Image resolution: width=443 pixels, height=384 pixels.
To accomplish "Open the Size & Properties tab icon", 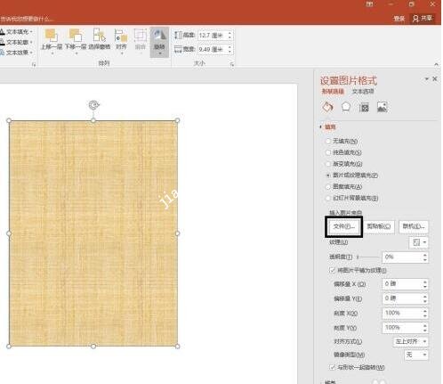I will click(364, 107).
